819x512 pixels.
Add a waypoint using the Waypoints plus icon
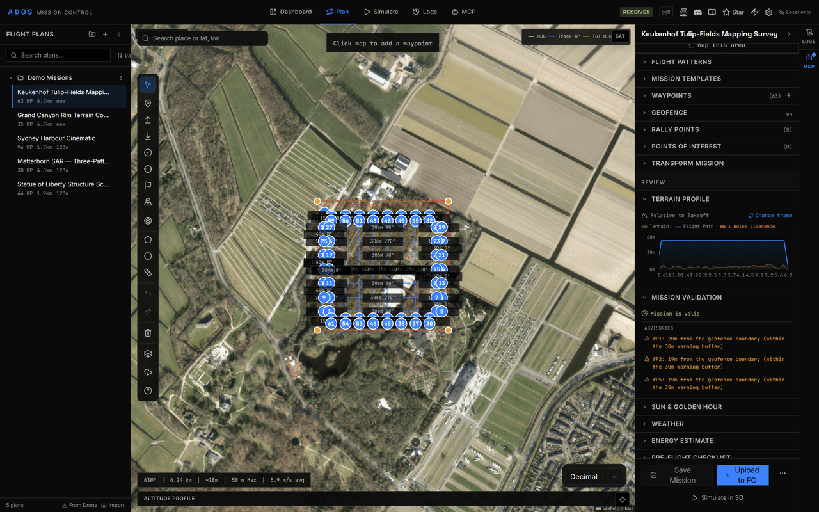tap(789, 95)
